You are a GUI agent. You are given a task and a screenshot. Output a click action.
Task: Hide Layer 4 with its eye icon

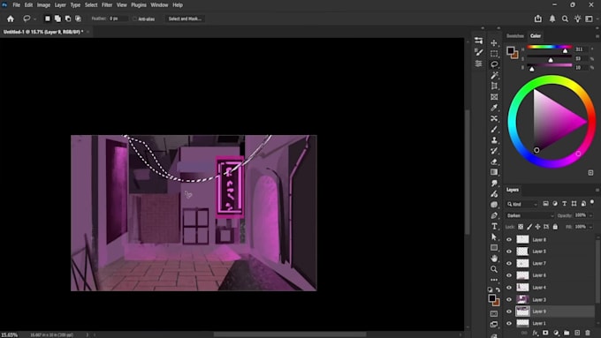pyautogui.click(x=509, y=288)
